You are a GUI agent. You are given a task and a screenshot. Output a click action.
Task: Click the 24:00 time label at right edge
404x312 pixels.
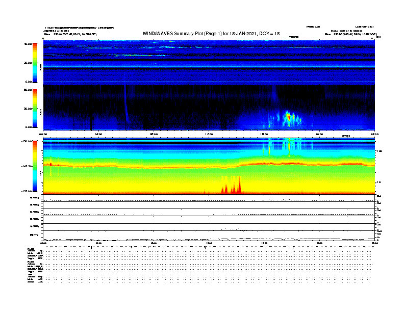(x=374, y=134)
